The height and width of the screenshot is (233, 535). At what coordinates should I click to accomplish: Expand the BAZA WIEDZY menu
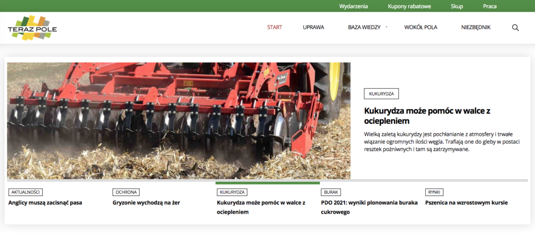tap(365, 28)
